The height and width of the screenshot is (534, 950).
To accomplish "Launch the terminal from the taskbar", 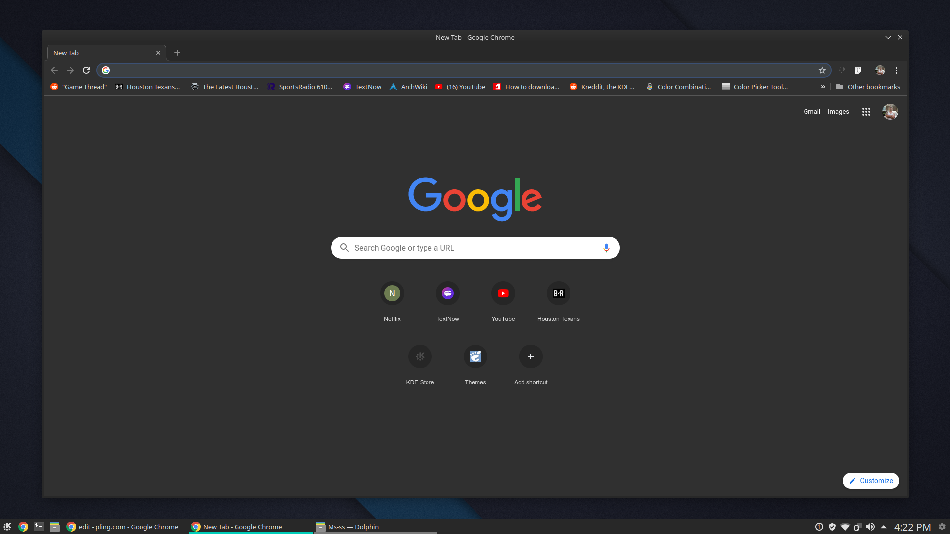I will click(x=39, y=527).
